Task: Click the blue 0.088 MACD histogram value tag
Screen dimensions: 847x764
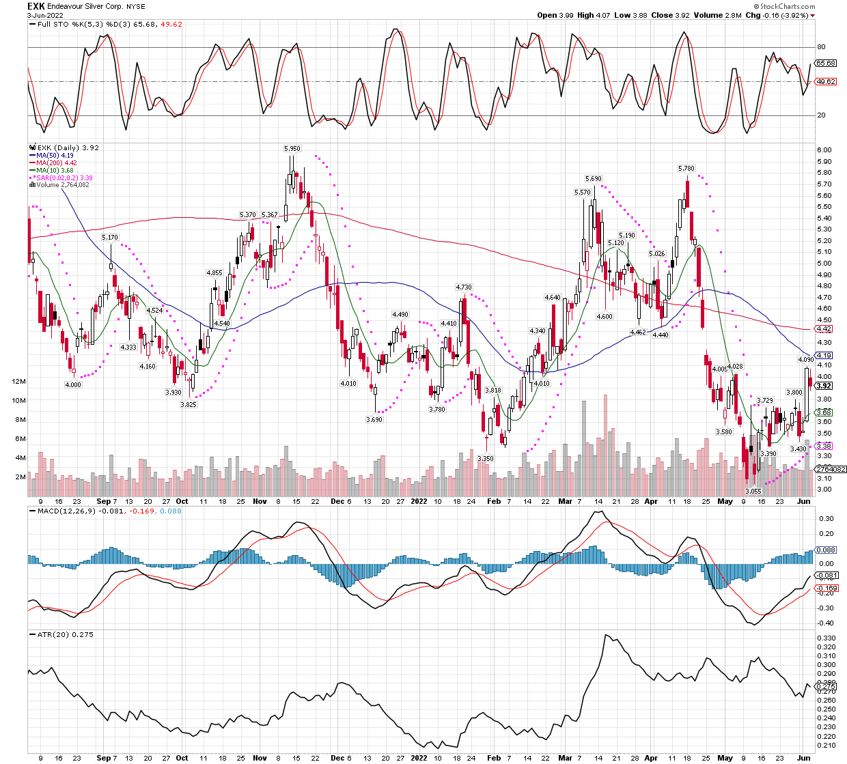Action: pyautogui.click(x=827, y=550)
